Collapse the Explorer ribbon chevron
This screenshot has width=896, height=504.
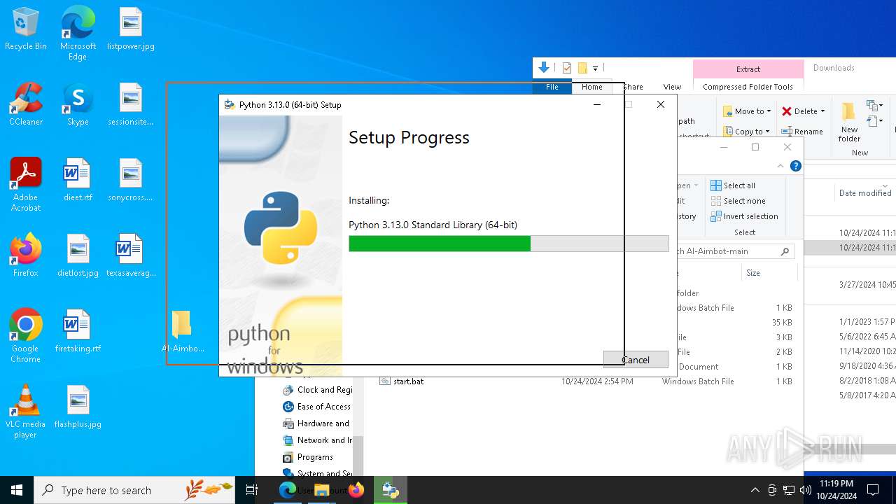tap(780, 166)
